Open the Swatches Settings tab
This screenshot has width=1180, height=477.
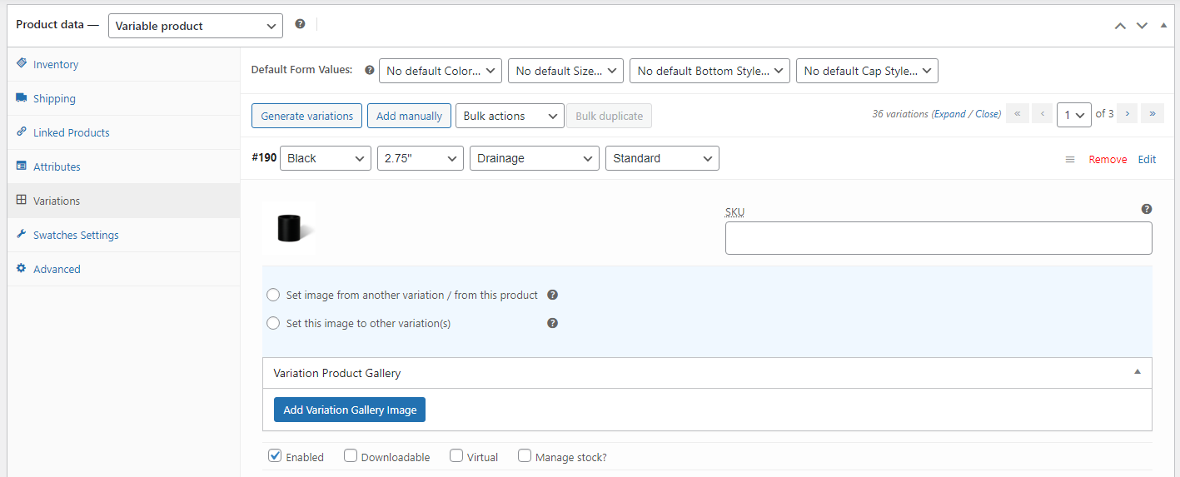[x=76, y=235]
